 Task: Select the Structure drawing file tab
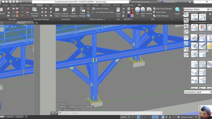tap(25, 23)
